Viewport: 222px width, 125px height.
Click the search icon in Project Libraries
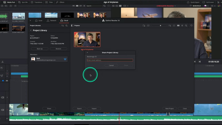tap(66, 25)
